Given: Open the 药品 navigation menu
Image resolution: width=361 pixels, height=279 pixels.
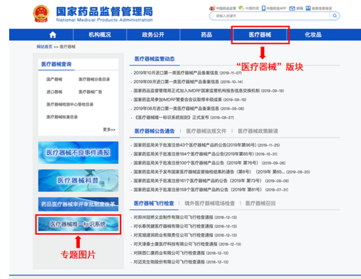Looking at the screenshot, I should pos(206,35).
